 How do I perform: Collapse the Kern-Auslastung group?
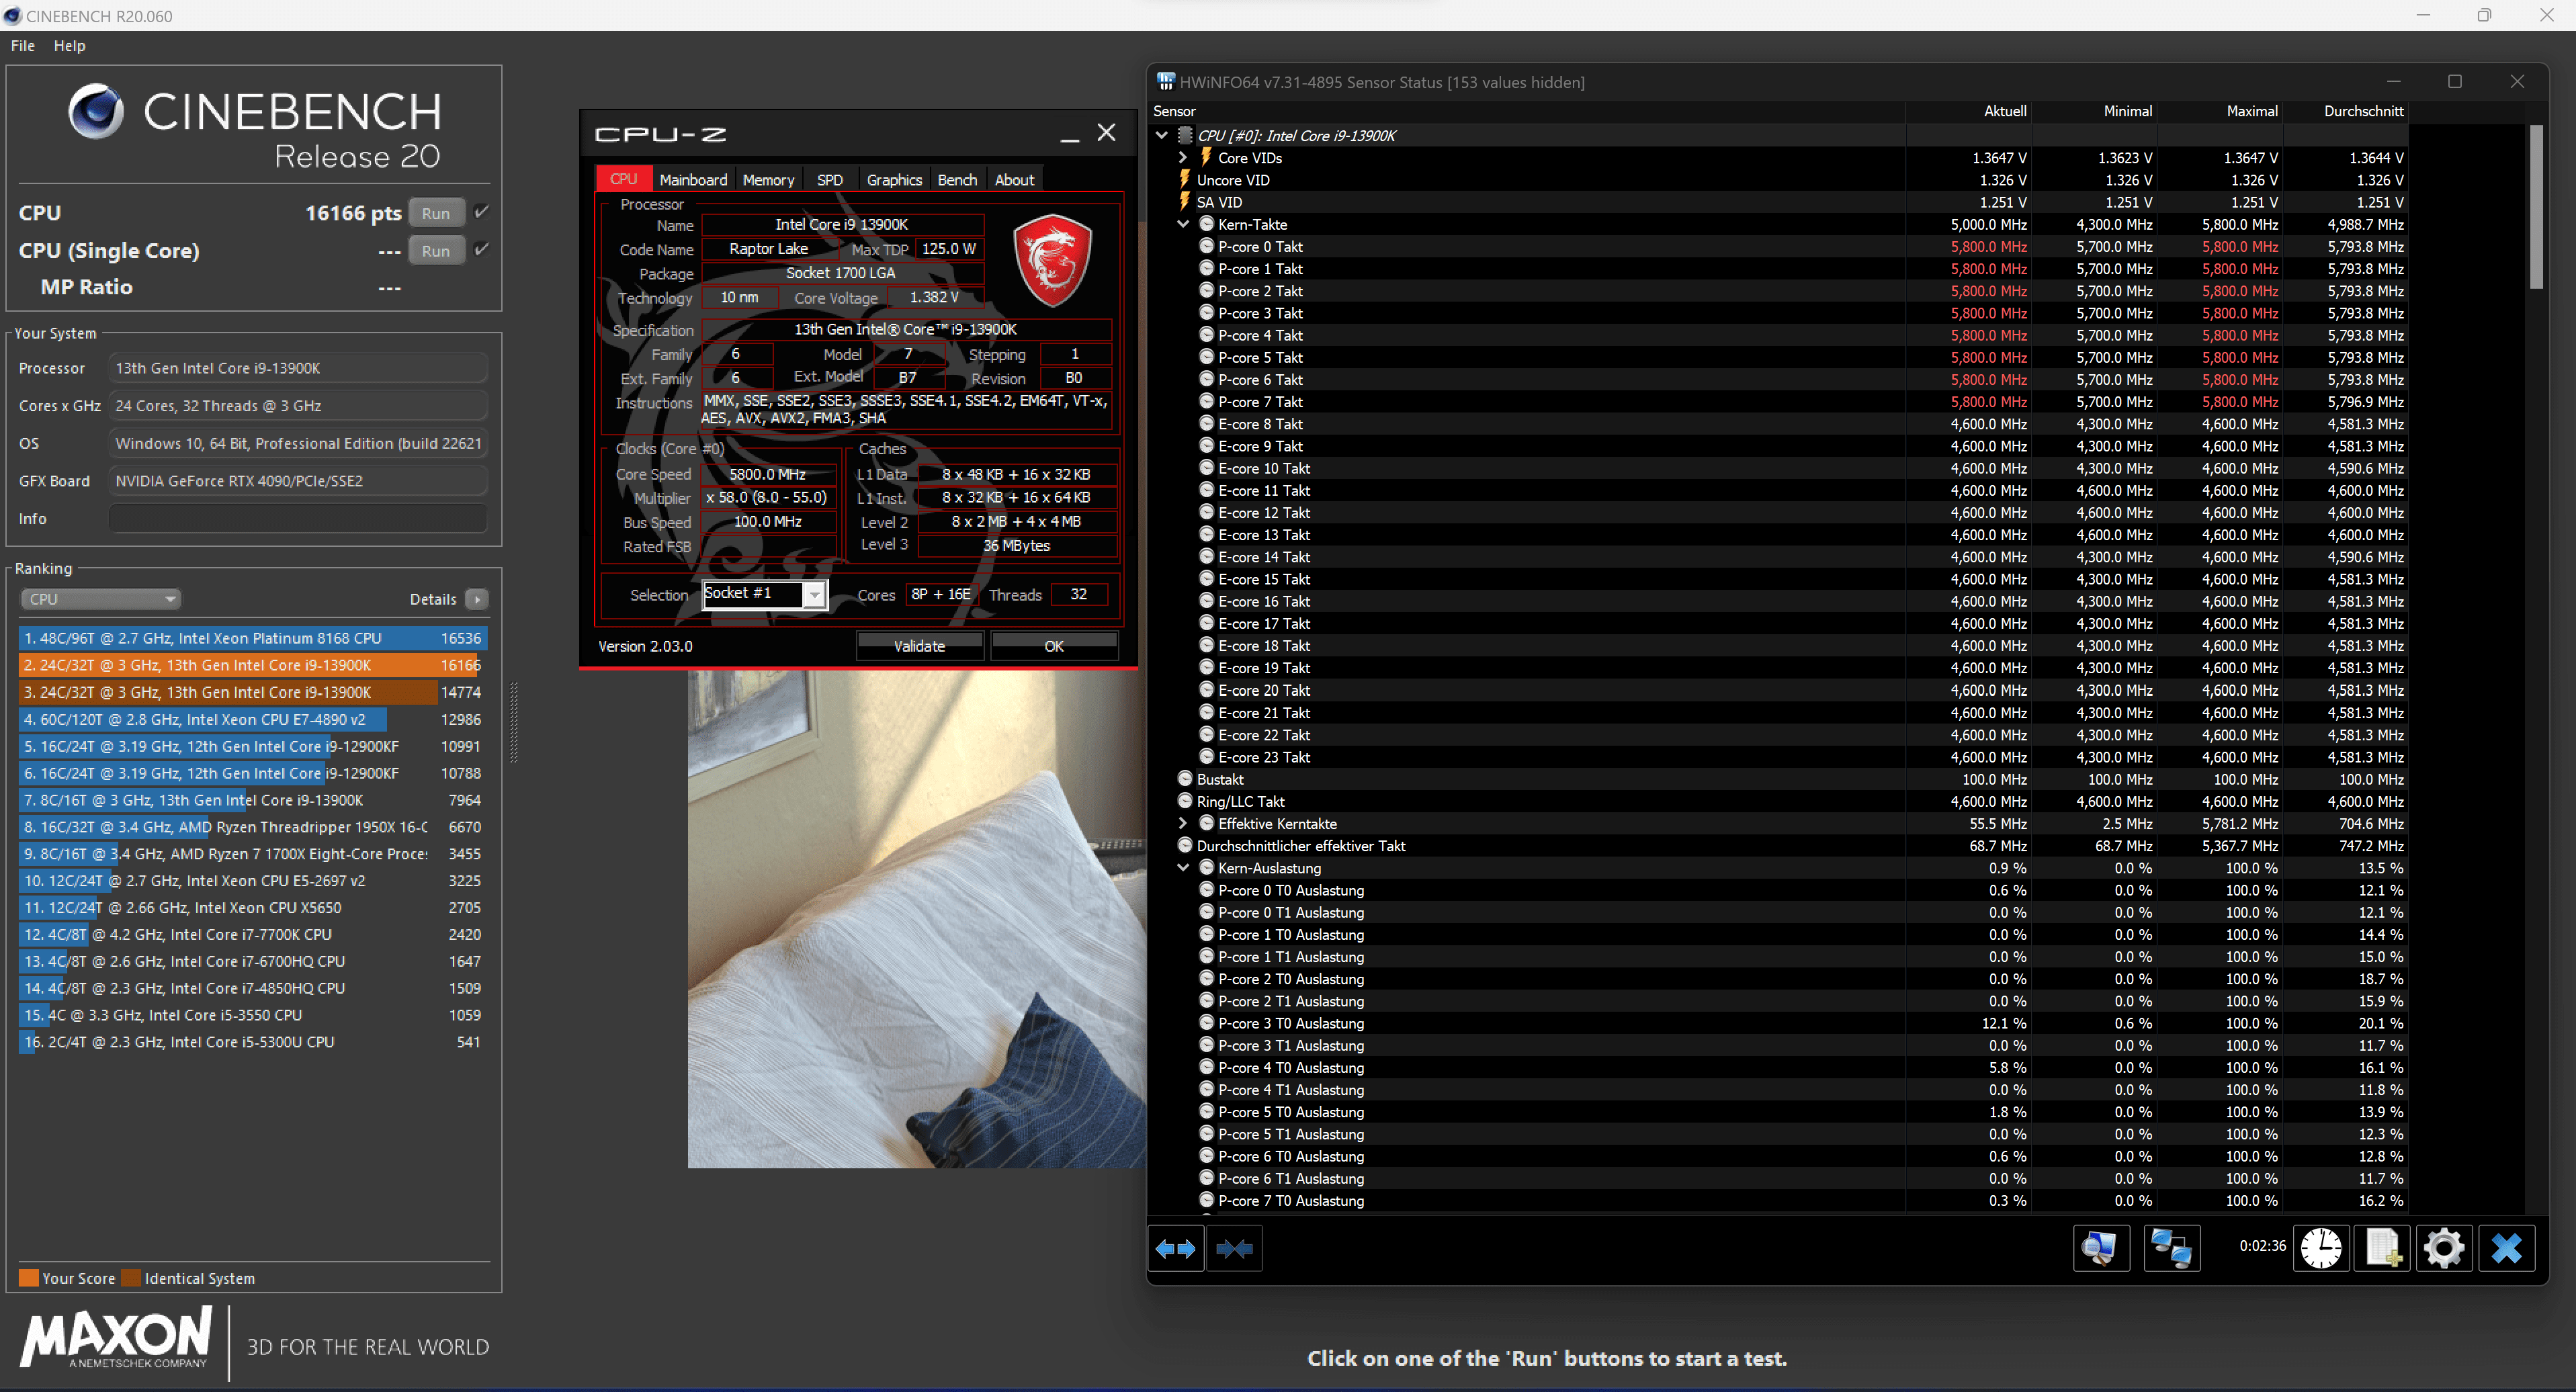(x=1182, y=867)
